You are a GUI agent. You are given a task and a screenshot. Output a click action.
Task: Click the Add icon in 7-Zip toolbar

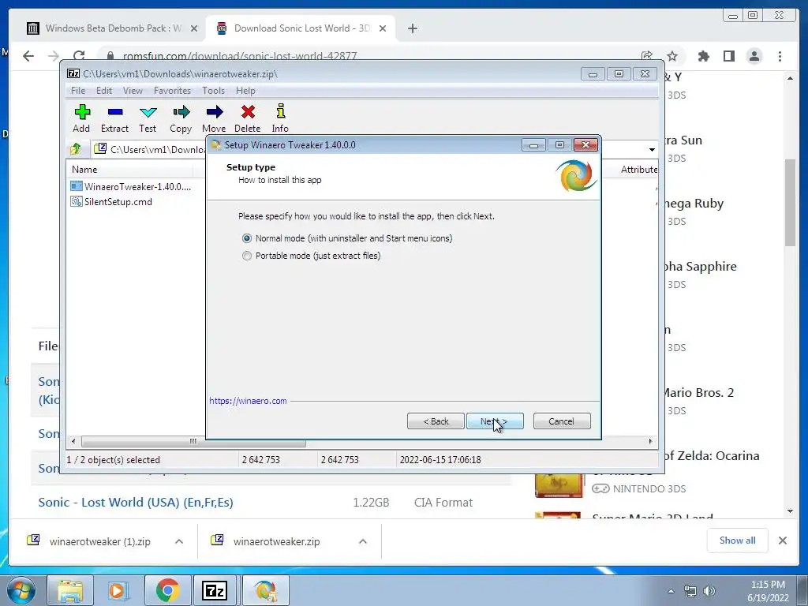(x=82, y=112)
